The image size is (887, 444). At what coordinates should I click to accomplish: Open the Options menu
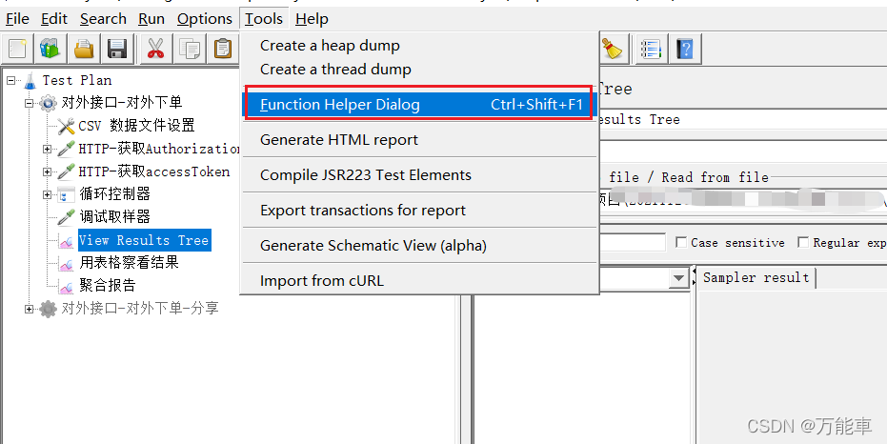[204, 18]
